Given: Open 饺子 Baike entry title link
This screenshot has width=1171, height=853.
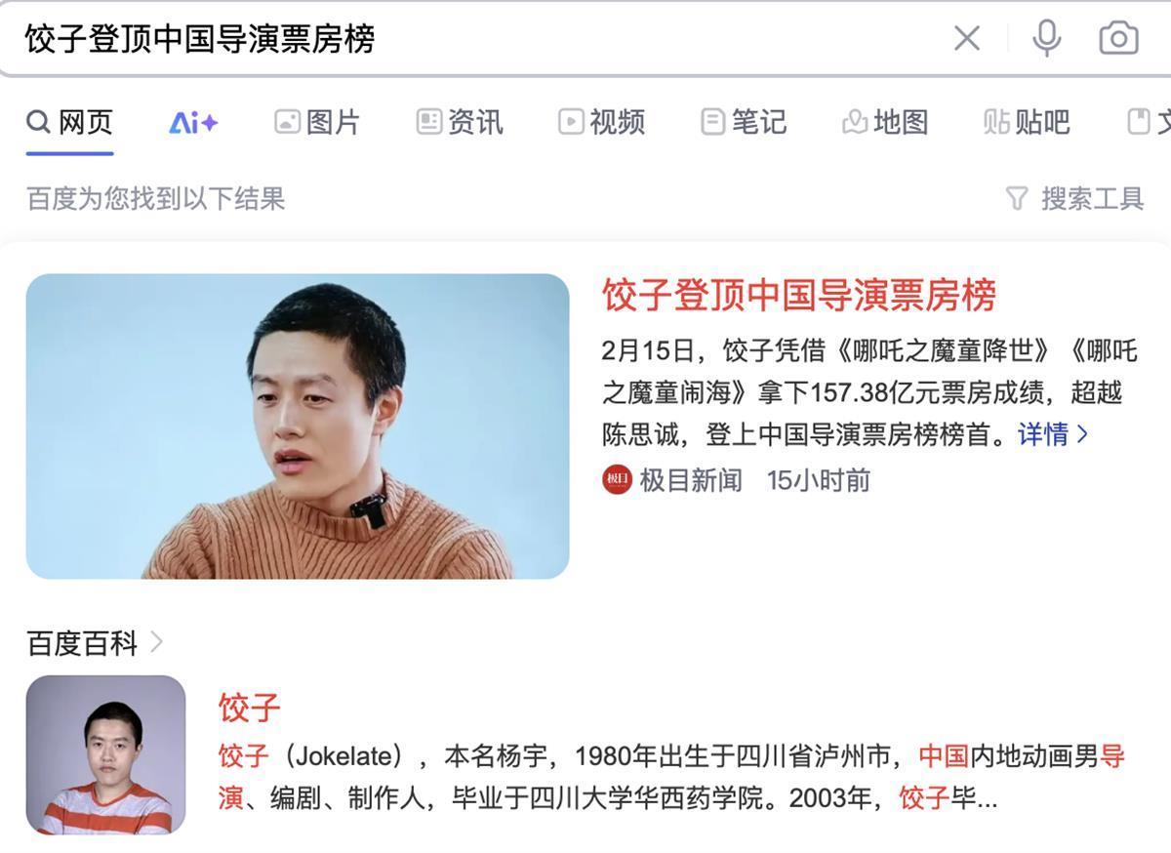Looking at the screenshot, I should pos(250,708).
